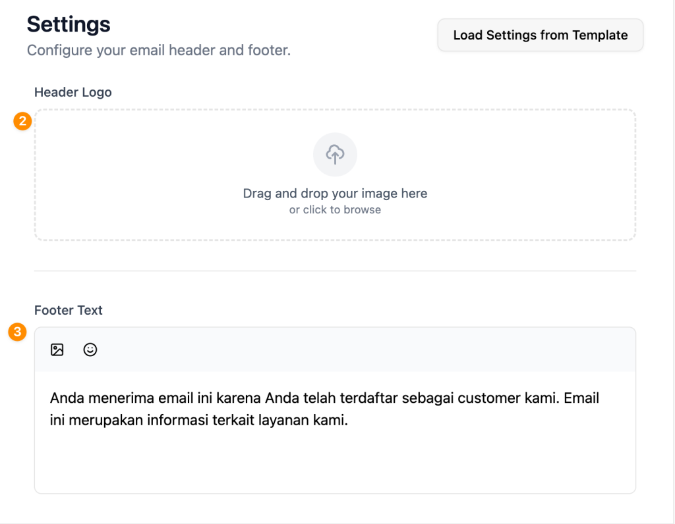The image size is (675, 524).
Task: Click "Drag and drop your image here" text
Action: coord(335,194)
